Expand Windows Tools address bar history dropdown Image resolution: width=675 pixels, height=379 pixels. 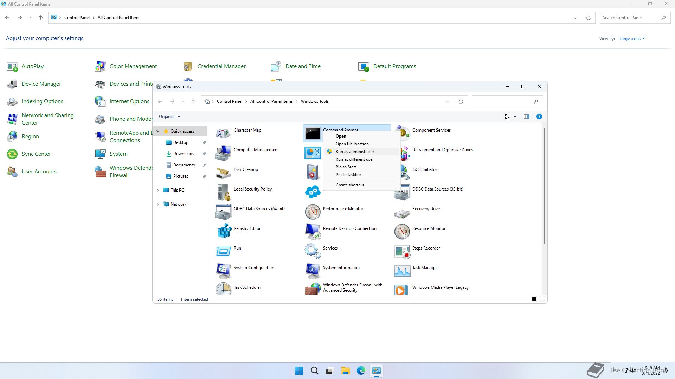[x=448, y=102]
